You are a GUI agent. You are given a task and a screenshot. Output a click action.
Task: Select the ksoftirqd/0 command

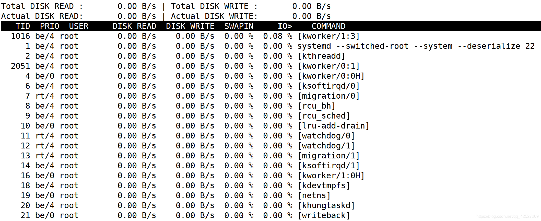pos(328,86)
